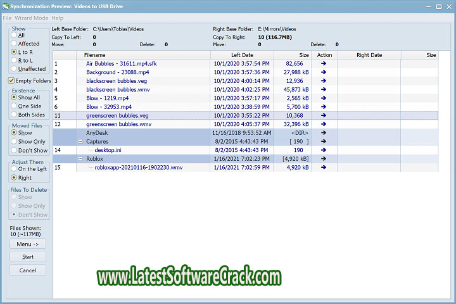
Task: Click the action arrow for desktop.ini
Action: [x=324, y=150]
